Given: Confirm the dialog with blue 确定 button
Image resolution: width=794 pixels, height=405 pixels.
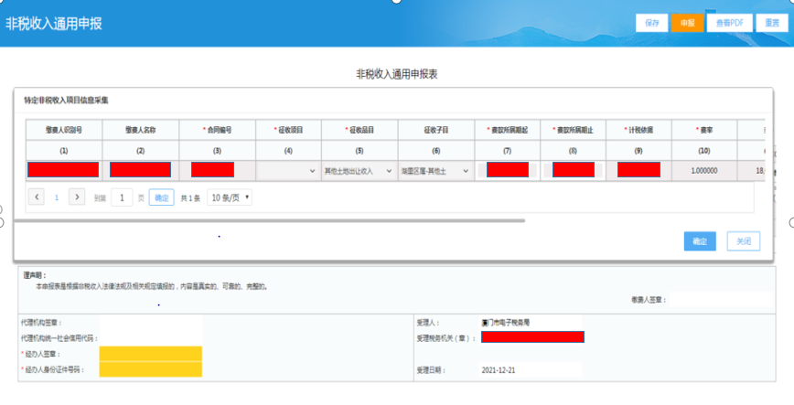Looking at the screenshot, I should [700, 241].
